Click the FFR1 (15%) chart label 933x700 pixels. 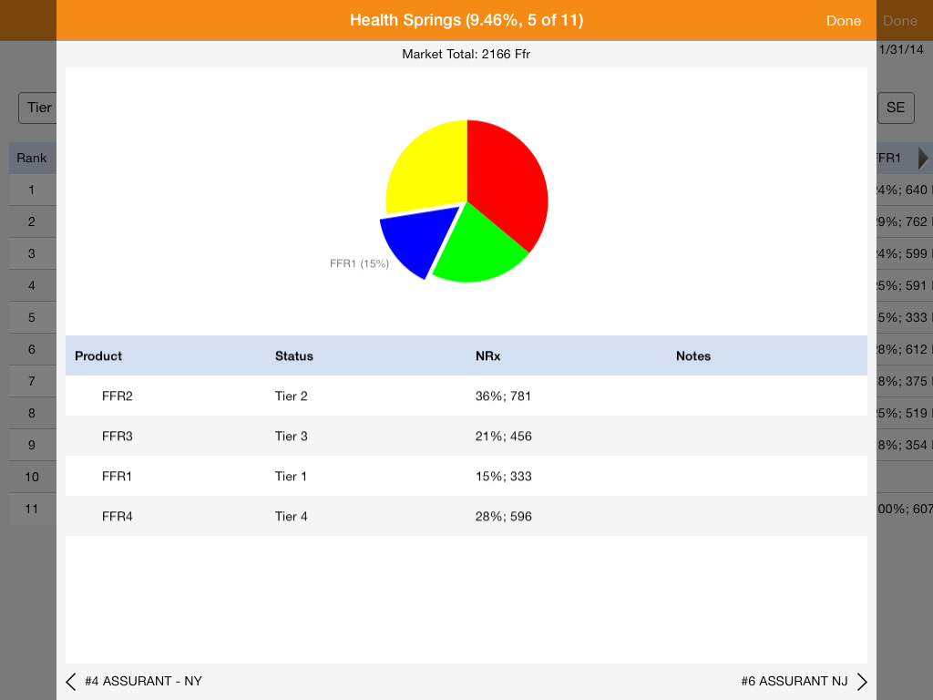point(359,264)
